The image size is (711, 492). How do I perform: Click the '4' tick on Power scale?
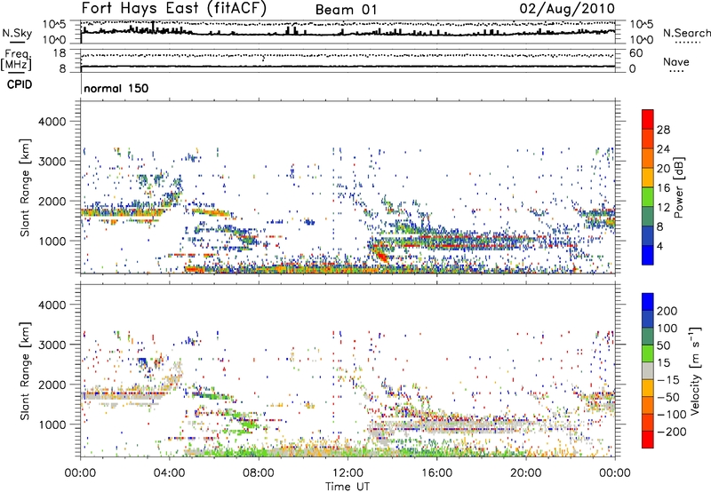click(659, 246)
